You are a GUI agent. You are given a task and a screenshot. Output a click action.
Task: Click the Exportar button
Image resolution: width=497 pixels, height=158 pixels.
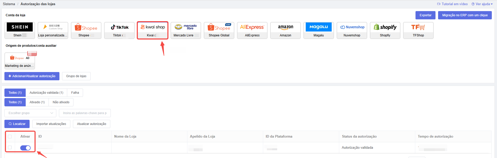426,15
